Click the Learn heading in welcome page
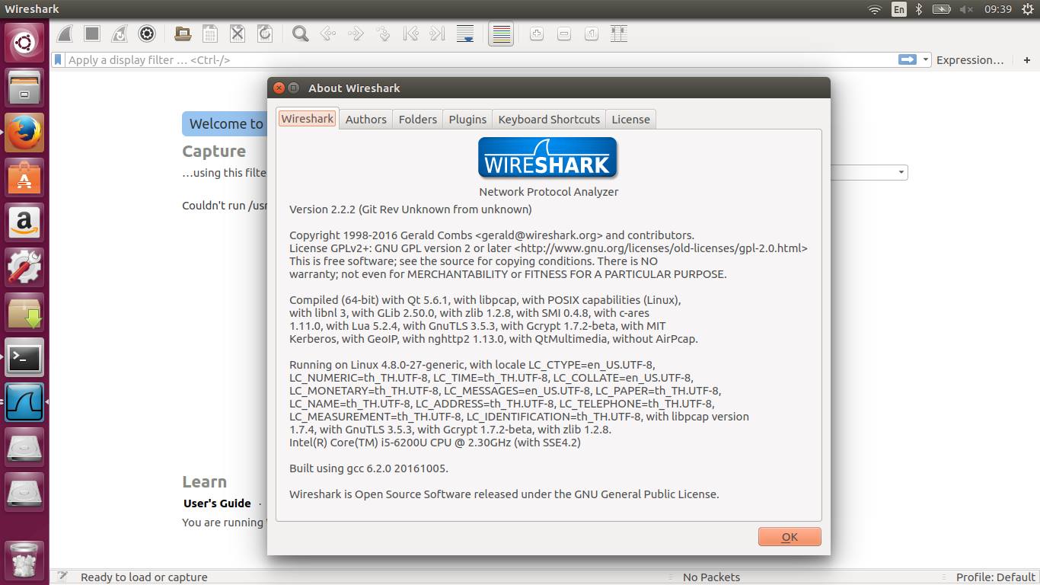 click(204, 481)
